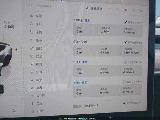Open notifications via the bell icon
The height and width of the screenshot is (120, 160).
125,9
